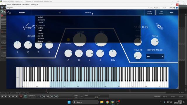Click the TUNE value in the header

pos(161,14)
